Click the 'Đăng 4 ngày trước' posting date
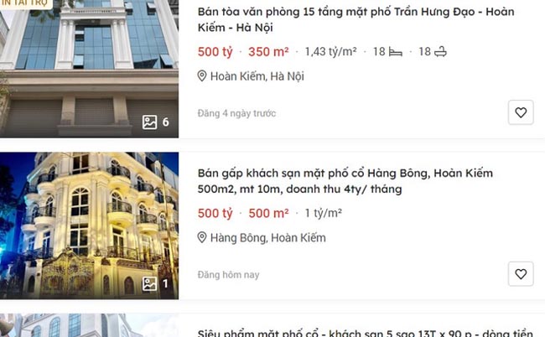Viewport: 545px width, 337px height. pos(236,113)
